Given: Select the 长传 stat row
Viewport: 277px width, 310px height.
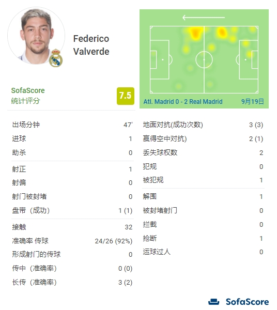Looking at the screenshot, I should (72, 282).
